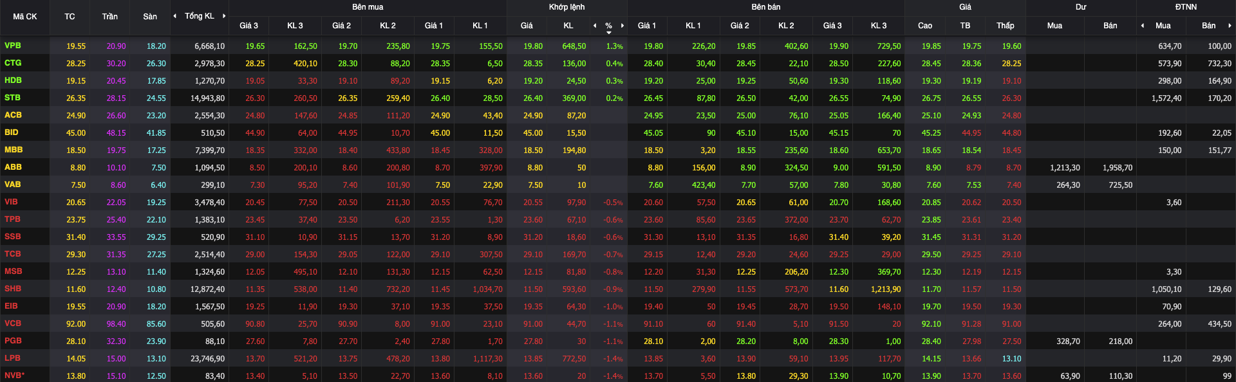The image size is (1236, 382).
Task: Select the PGB ticker row
Action: pos(618,341)
